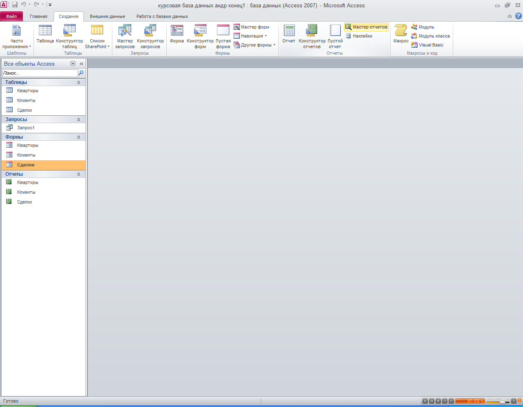Open Работа с базами данных tab
Image resolution: width=523 pixels, height=407 pixels.
tap(162, 16)
